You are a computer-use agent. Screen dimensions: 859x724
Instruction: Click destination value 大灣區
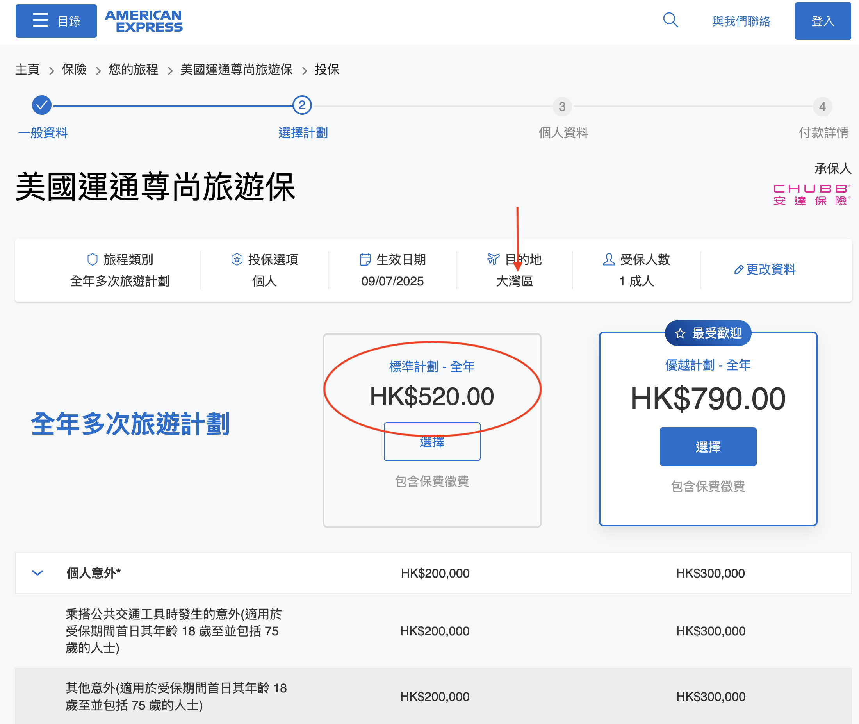pos(514,281)
